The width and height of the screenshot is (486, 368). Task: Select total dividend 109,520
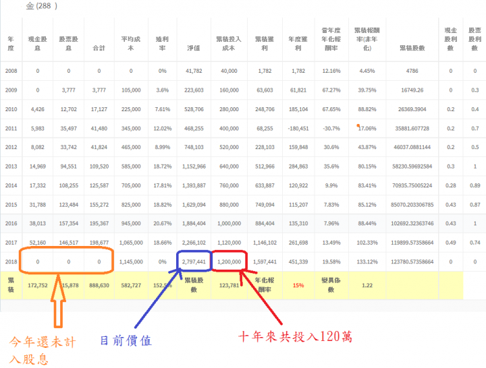click(x=99, y=166)
